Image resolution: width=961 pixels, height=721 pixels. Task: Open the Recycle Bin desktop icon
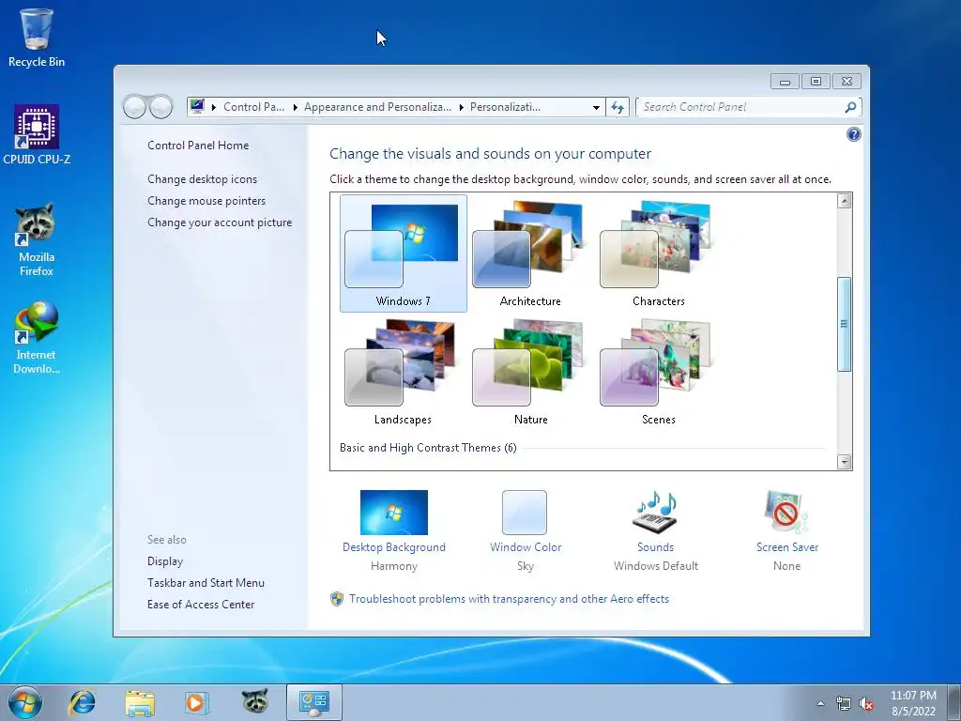(x=37, y=38)
